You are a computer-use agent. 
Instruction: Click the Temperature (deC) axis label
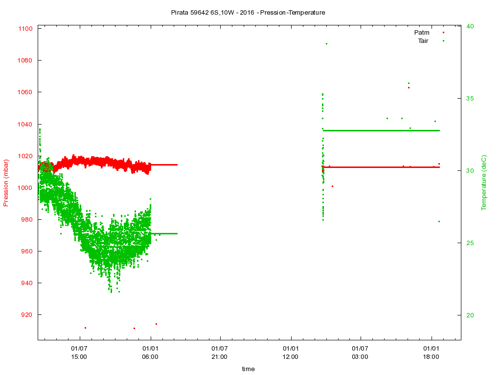tap(484, 183)
